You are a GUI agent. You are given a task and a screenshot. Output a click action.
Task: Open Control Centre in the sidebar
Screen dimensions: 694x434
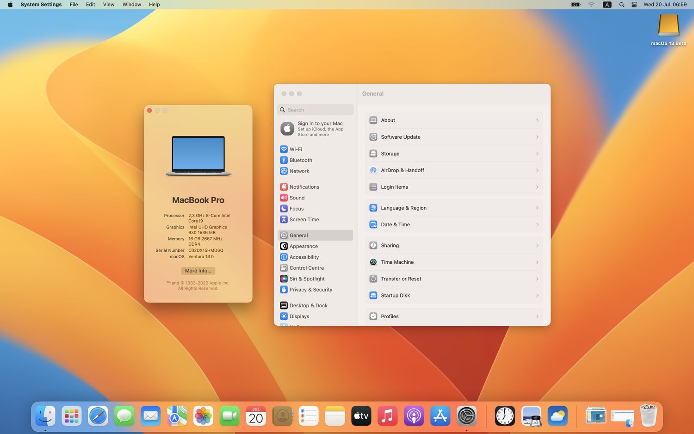[315, 268]
